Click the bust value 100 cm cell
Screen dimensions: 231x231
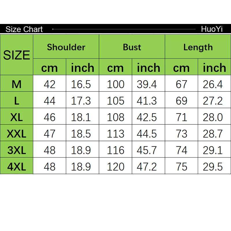(115, 84)
